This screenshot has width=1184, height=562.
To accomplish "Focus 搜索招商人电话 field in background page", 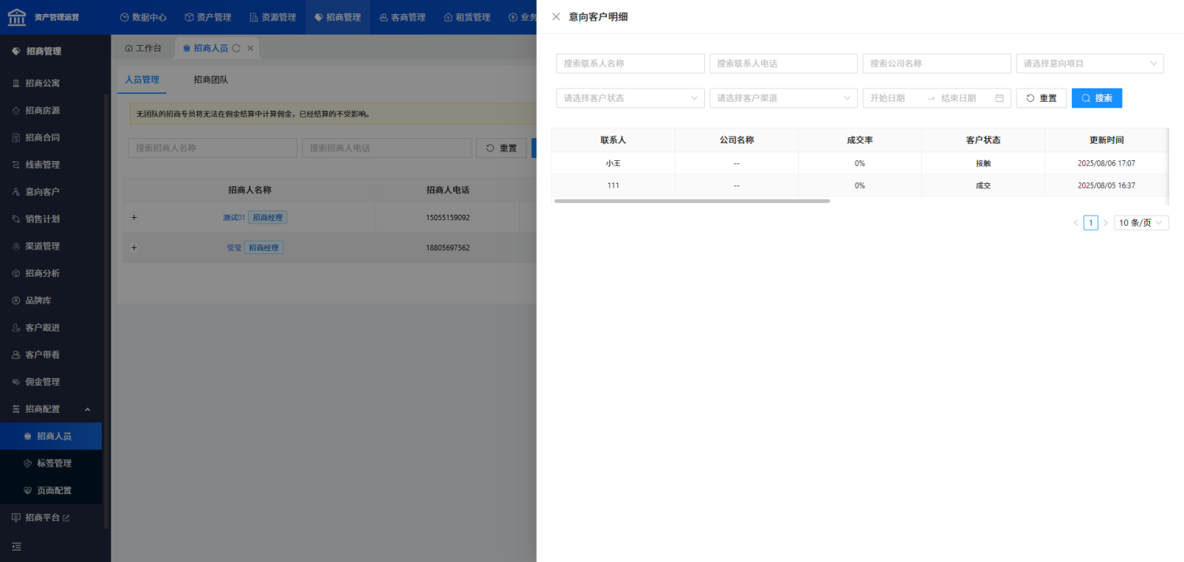I will click(387, 148).
